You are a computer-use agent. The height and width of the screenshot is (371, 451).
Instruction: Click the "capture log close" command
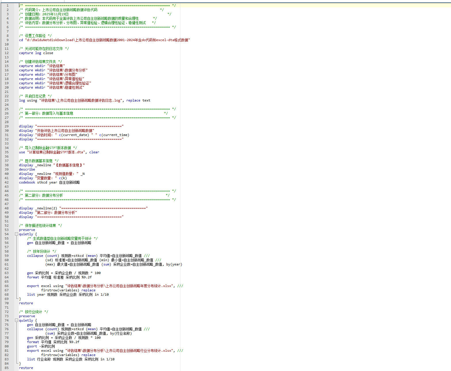click(x=36, y=53)
